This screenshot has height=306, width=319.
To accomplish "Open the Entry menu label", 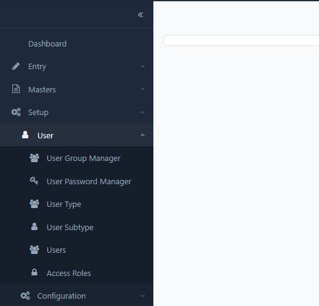I will click(37, 67).
